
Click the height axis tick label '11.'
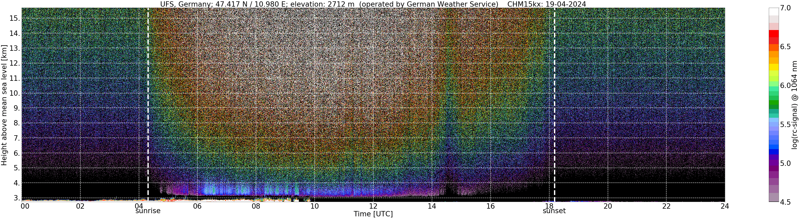coord(15,78)
